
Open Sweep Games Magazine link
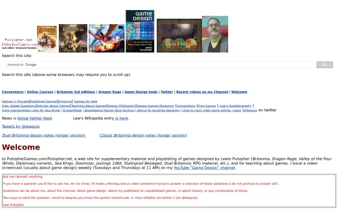[x=155, y=106]
